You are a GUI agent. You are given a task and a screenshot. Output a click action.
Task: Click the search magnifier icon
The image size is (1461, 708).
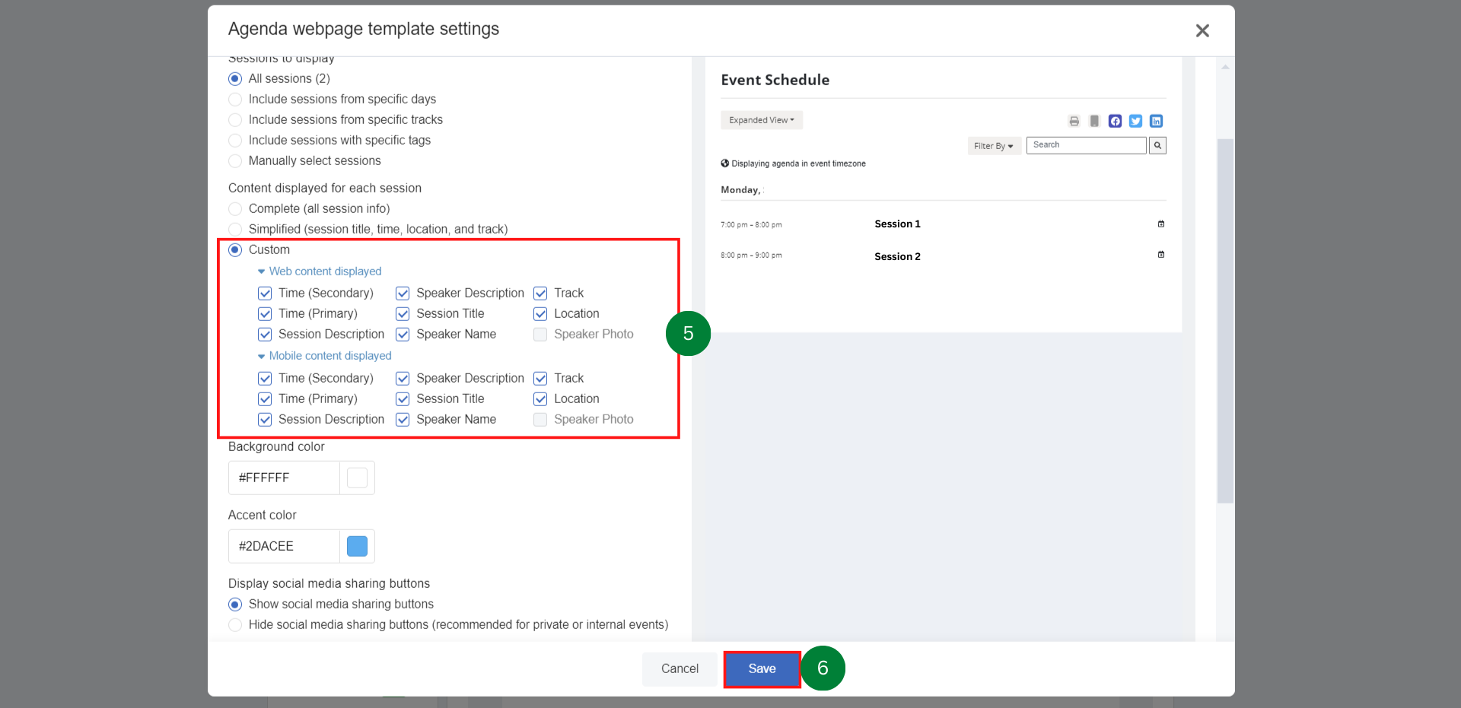coord(1157,144)
